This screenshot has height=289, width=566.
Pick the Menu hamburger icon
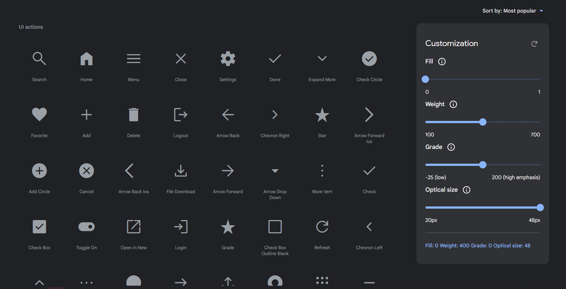click(134, 59)
